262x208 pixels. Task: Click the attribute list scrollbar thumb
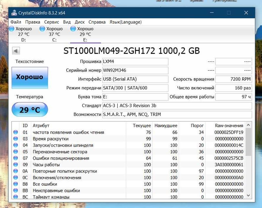[248, 142]
